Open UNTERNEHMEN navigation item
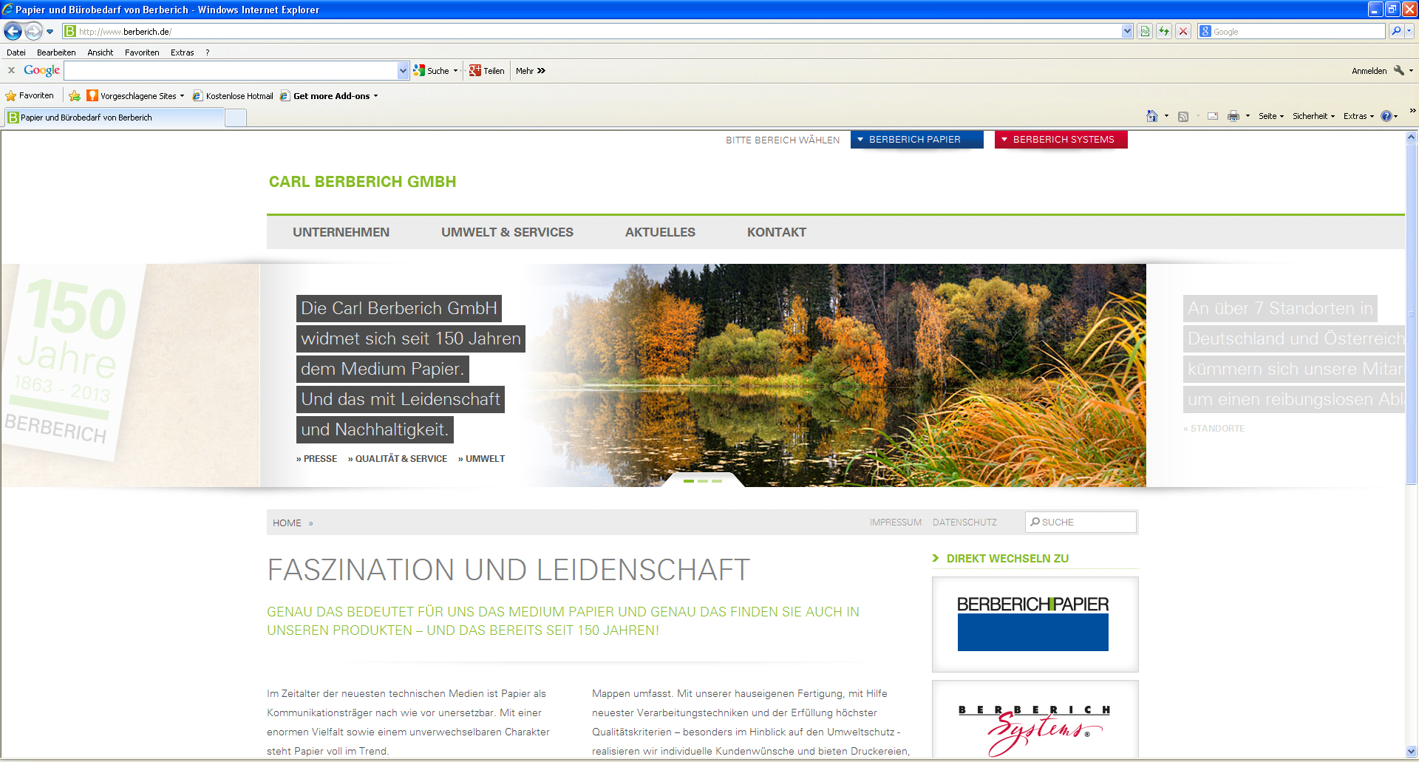Viewport: 1419px width, 762px height. point(341,232)
